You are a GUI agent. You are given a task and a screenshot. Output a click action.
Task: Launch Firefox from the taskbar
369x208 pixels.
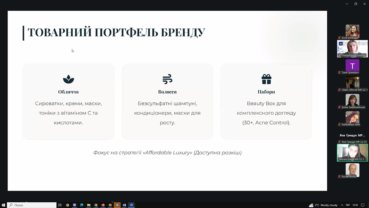point(103,205)
